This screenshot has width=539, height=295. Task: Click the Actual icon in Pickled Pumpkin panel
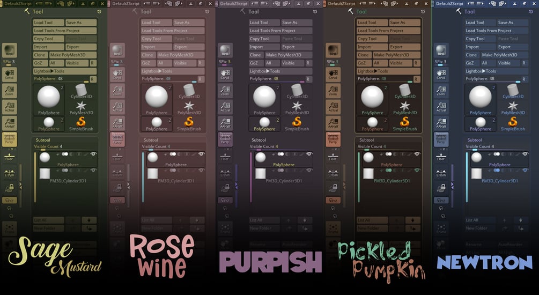pyautogui.click(x=333, y=107)
